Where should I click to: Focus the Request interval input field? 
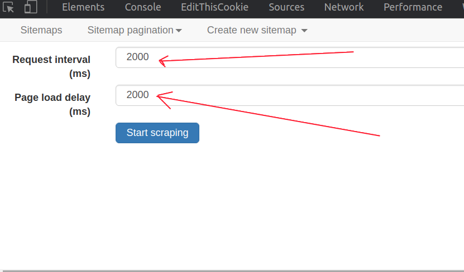[x=290, y=57]
